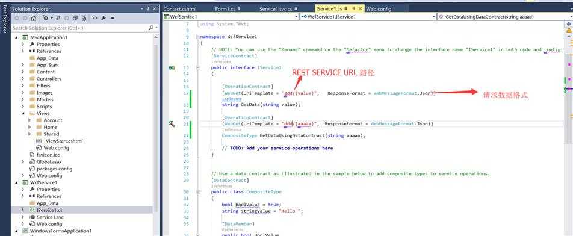Toggle auto-hide pin on Solution Explorer panel

tap(148, 8)
